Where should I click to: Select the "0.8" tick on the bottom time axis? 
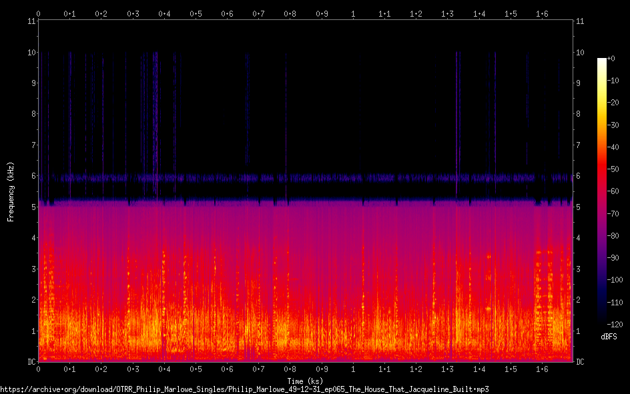(290, 369)
